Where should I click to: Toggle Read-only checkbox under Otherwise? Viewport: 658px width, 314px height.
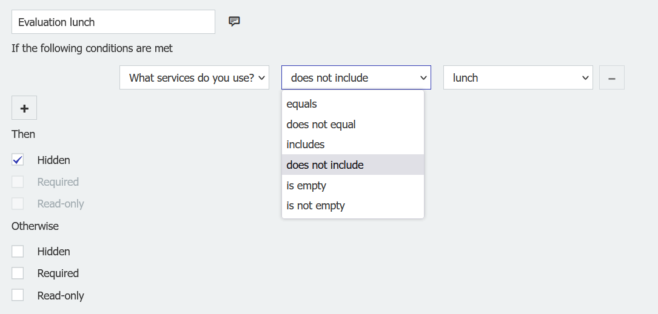click(18, 296)
